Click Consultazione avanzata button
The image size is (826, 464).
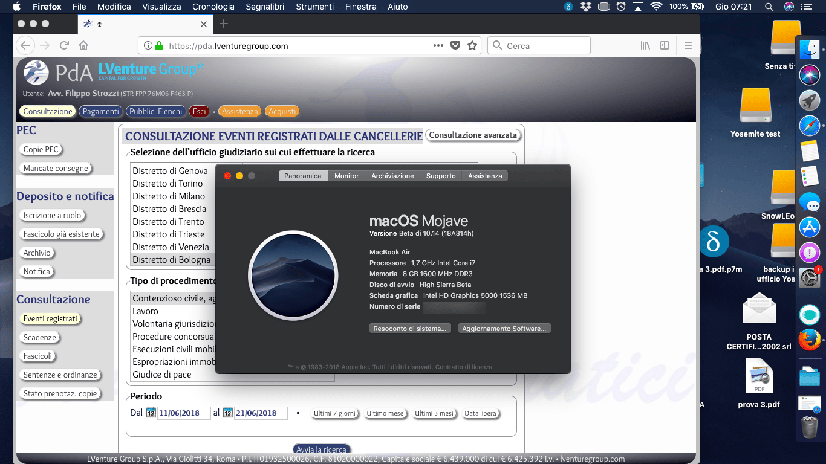(473, 135)
